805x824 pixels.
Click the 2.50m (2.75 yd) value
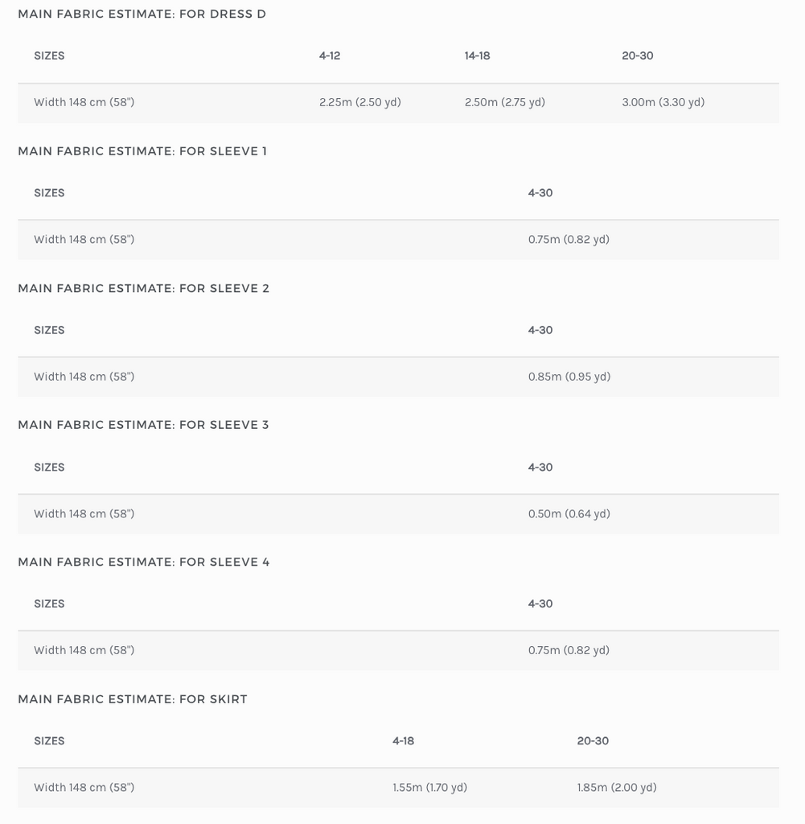(x=504, y=102)
